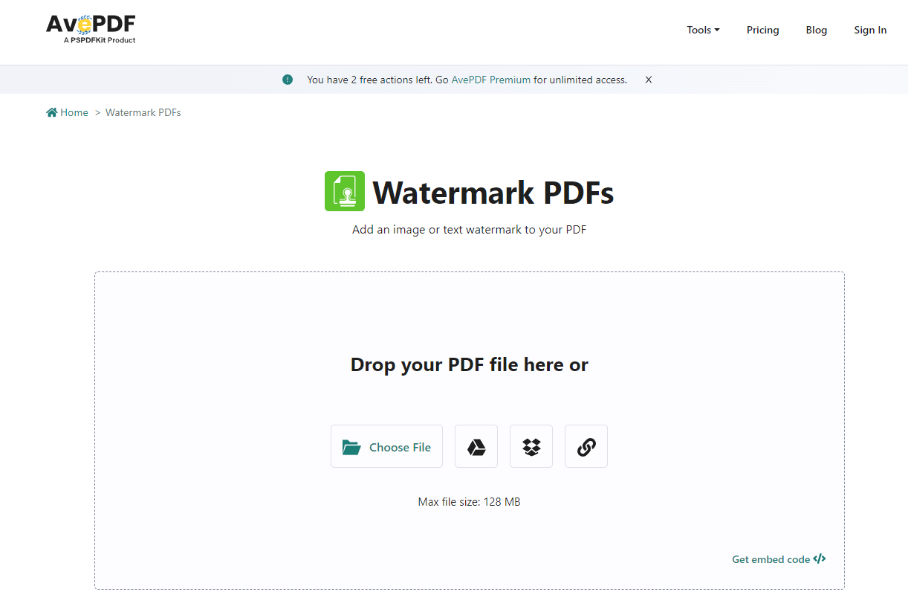Viewport: 908px width, 592px height.
Task: Click the AvePDF logo
Action: click(x=91, y=29)
